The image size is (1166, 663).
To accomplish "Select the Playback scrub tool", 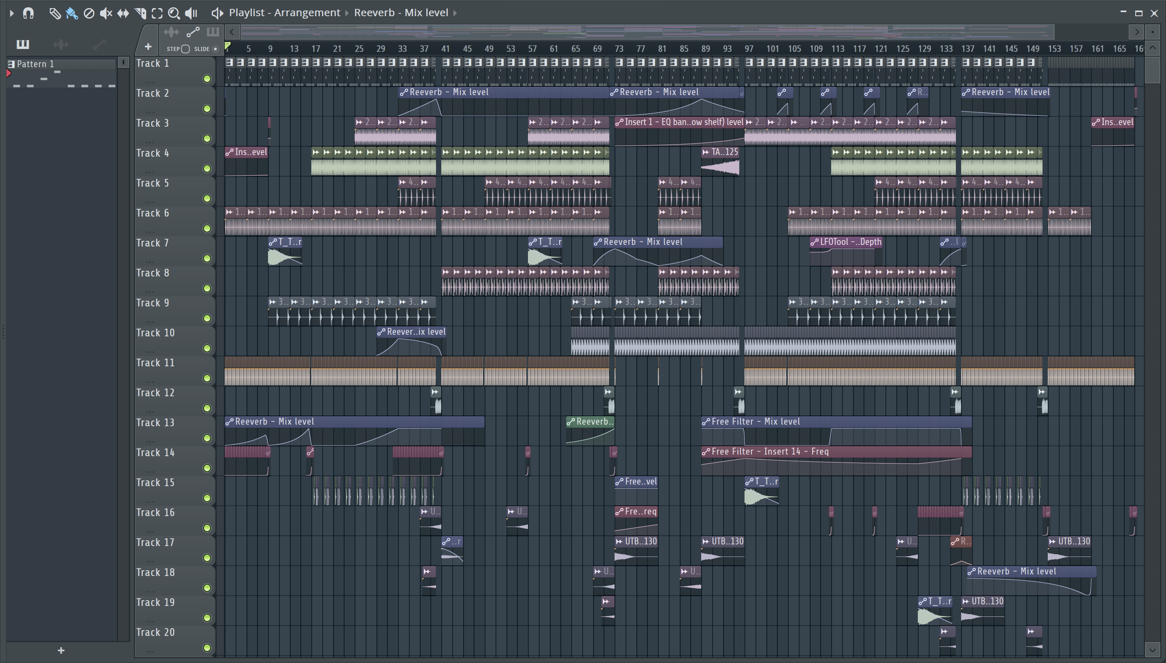I will pos(191,13).
